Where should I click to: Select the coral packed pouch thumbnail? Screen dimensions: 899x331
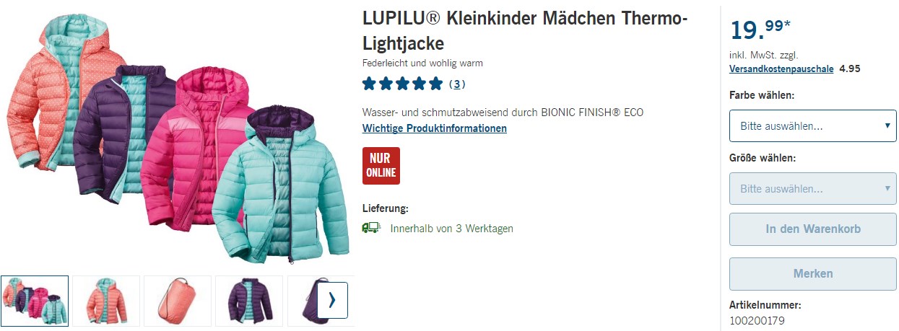pyautogui.click(x=178, y=301)
